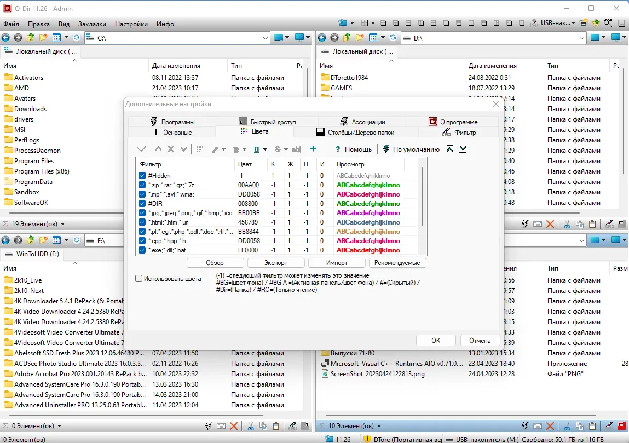This screenshot has width=629, height=443.
Task: Expand the C:\ address bar dropdown
Action: (265, 38)
